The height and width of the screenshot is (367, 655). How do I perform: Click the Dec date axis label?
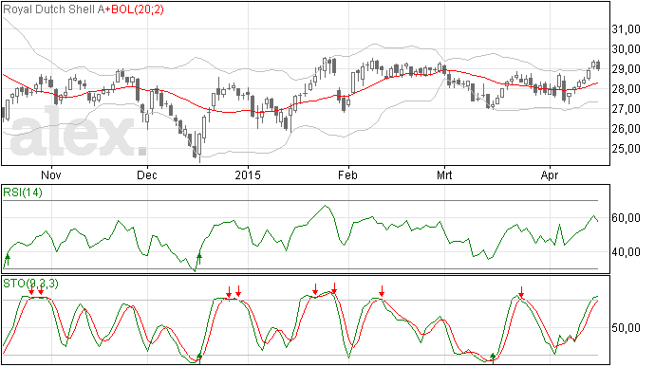tap(147, 174)
